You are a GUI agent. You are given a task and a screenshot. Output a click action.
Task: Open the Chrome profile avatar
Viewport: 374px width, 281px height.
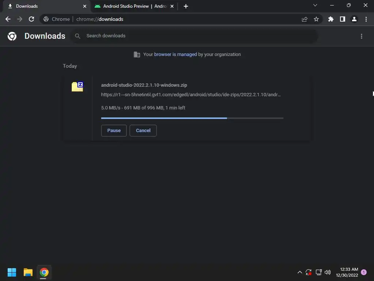click(354, 19)
